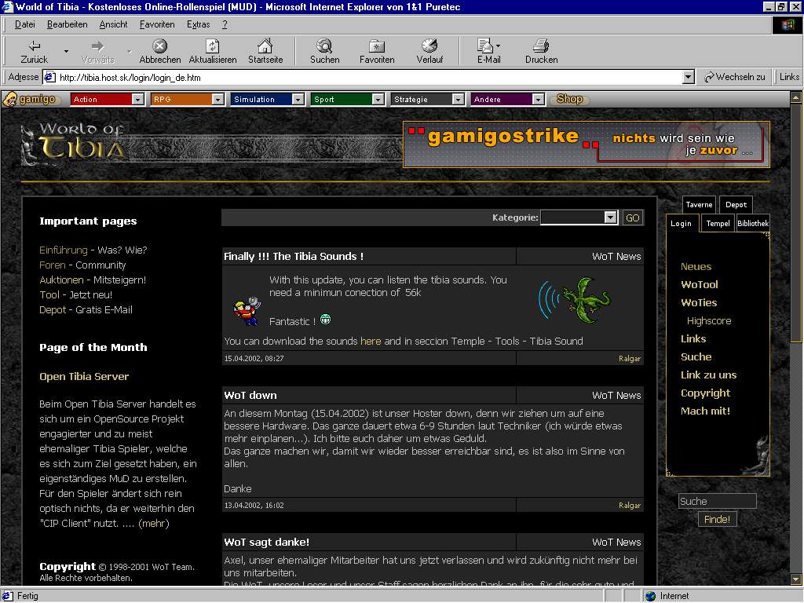Switch to the Taverne tab
Screen dimensions: 804x603
pos(699,205)
